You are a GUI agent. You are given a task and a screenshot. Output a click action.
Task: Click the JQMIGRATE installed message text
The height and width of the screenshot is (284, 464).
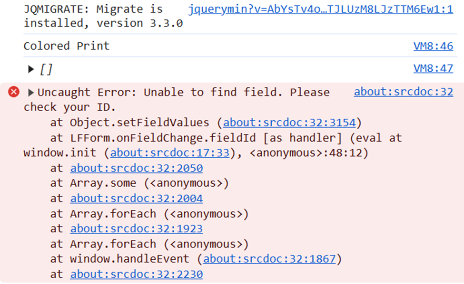[x=103, y=16]
